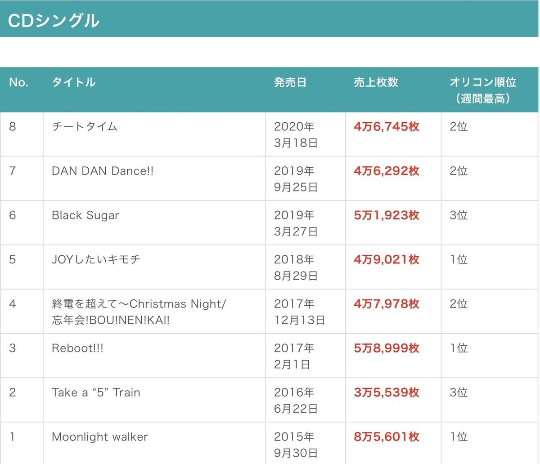Click the release date 2019年9月25日

[x=296, y=179]
